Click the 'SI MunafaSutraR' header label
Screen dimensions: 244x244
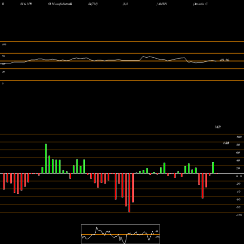60,4
